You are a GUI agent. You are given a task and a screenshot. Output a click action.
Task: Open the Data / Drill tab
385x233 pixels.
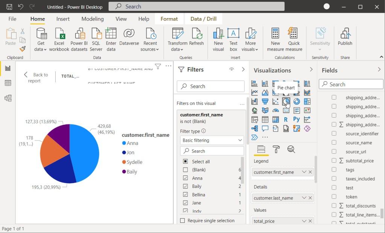tap(203, 19)
